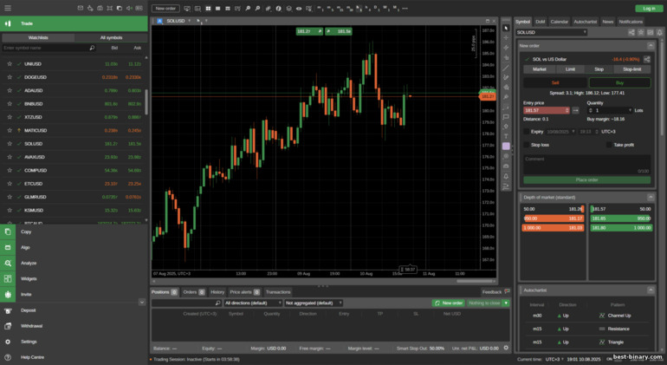The width and height of the screenshot is (667, 365).
Task: Select the multi-chart grid layout icon
Action: point(208,9)
